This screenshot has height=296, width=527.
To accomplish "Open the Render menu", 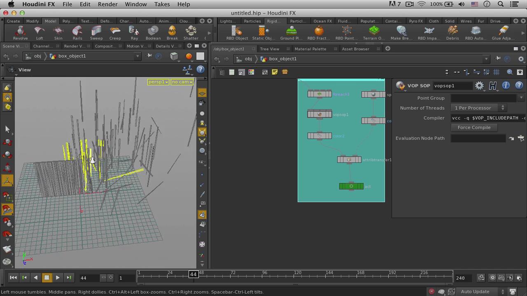I will [107, 4].
